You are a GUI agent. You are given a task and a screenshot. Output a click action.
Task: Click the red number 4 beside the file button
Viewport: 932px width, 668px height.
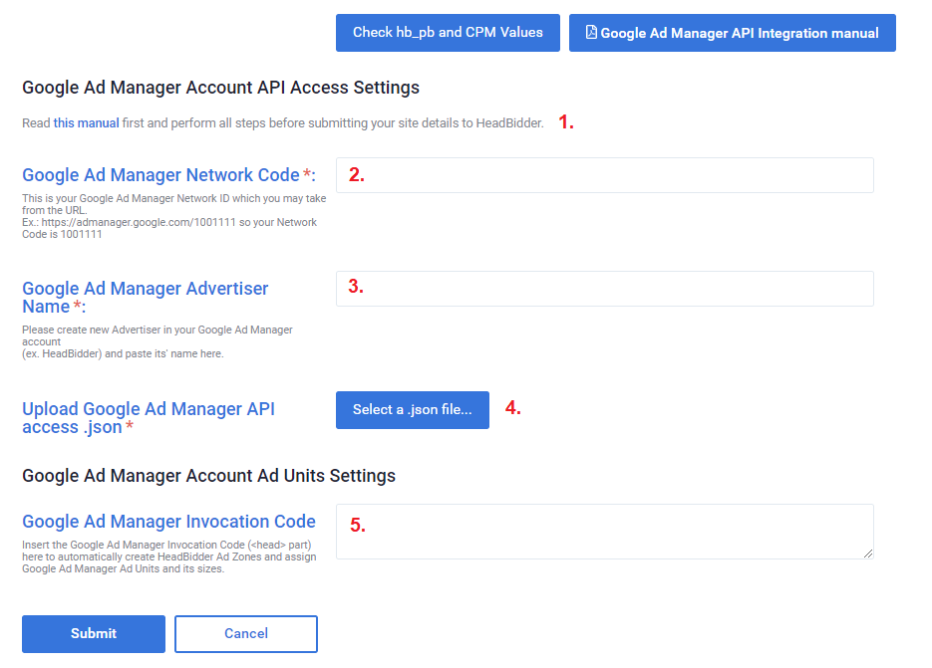[x=512, y=408]
